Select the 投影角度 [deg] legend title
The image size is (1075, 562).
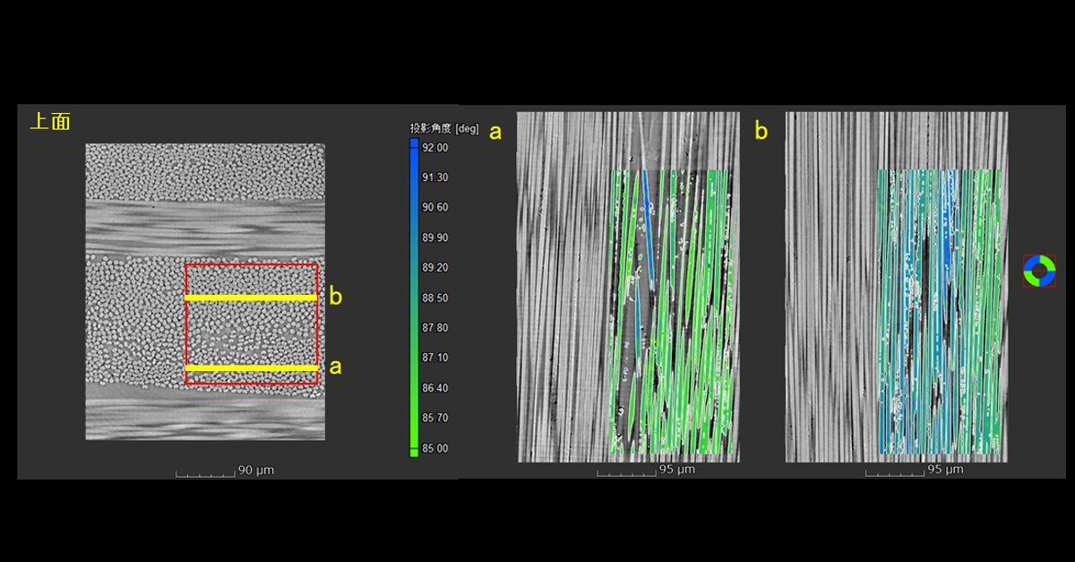click(445, 128)
